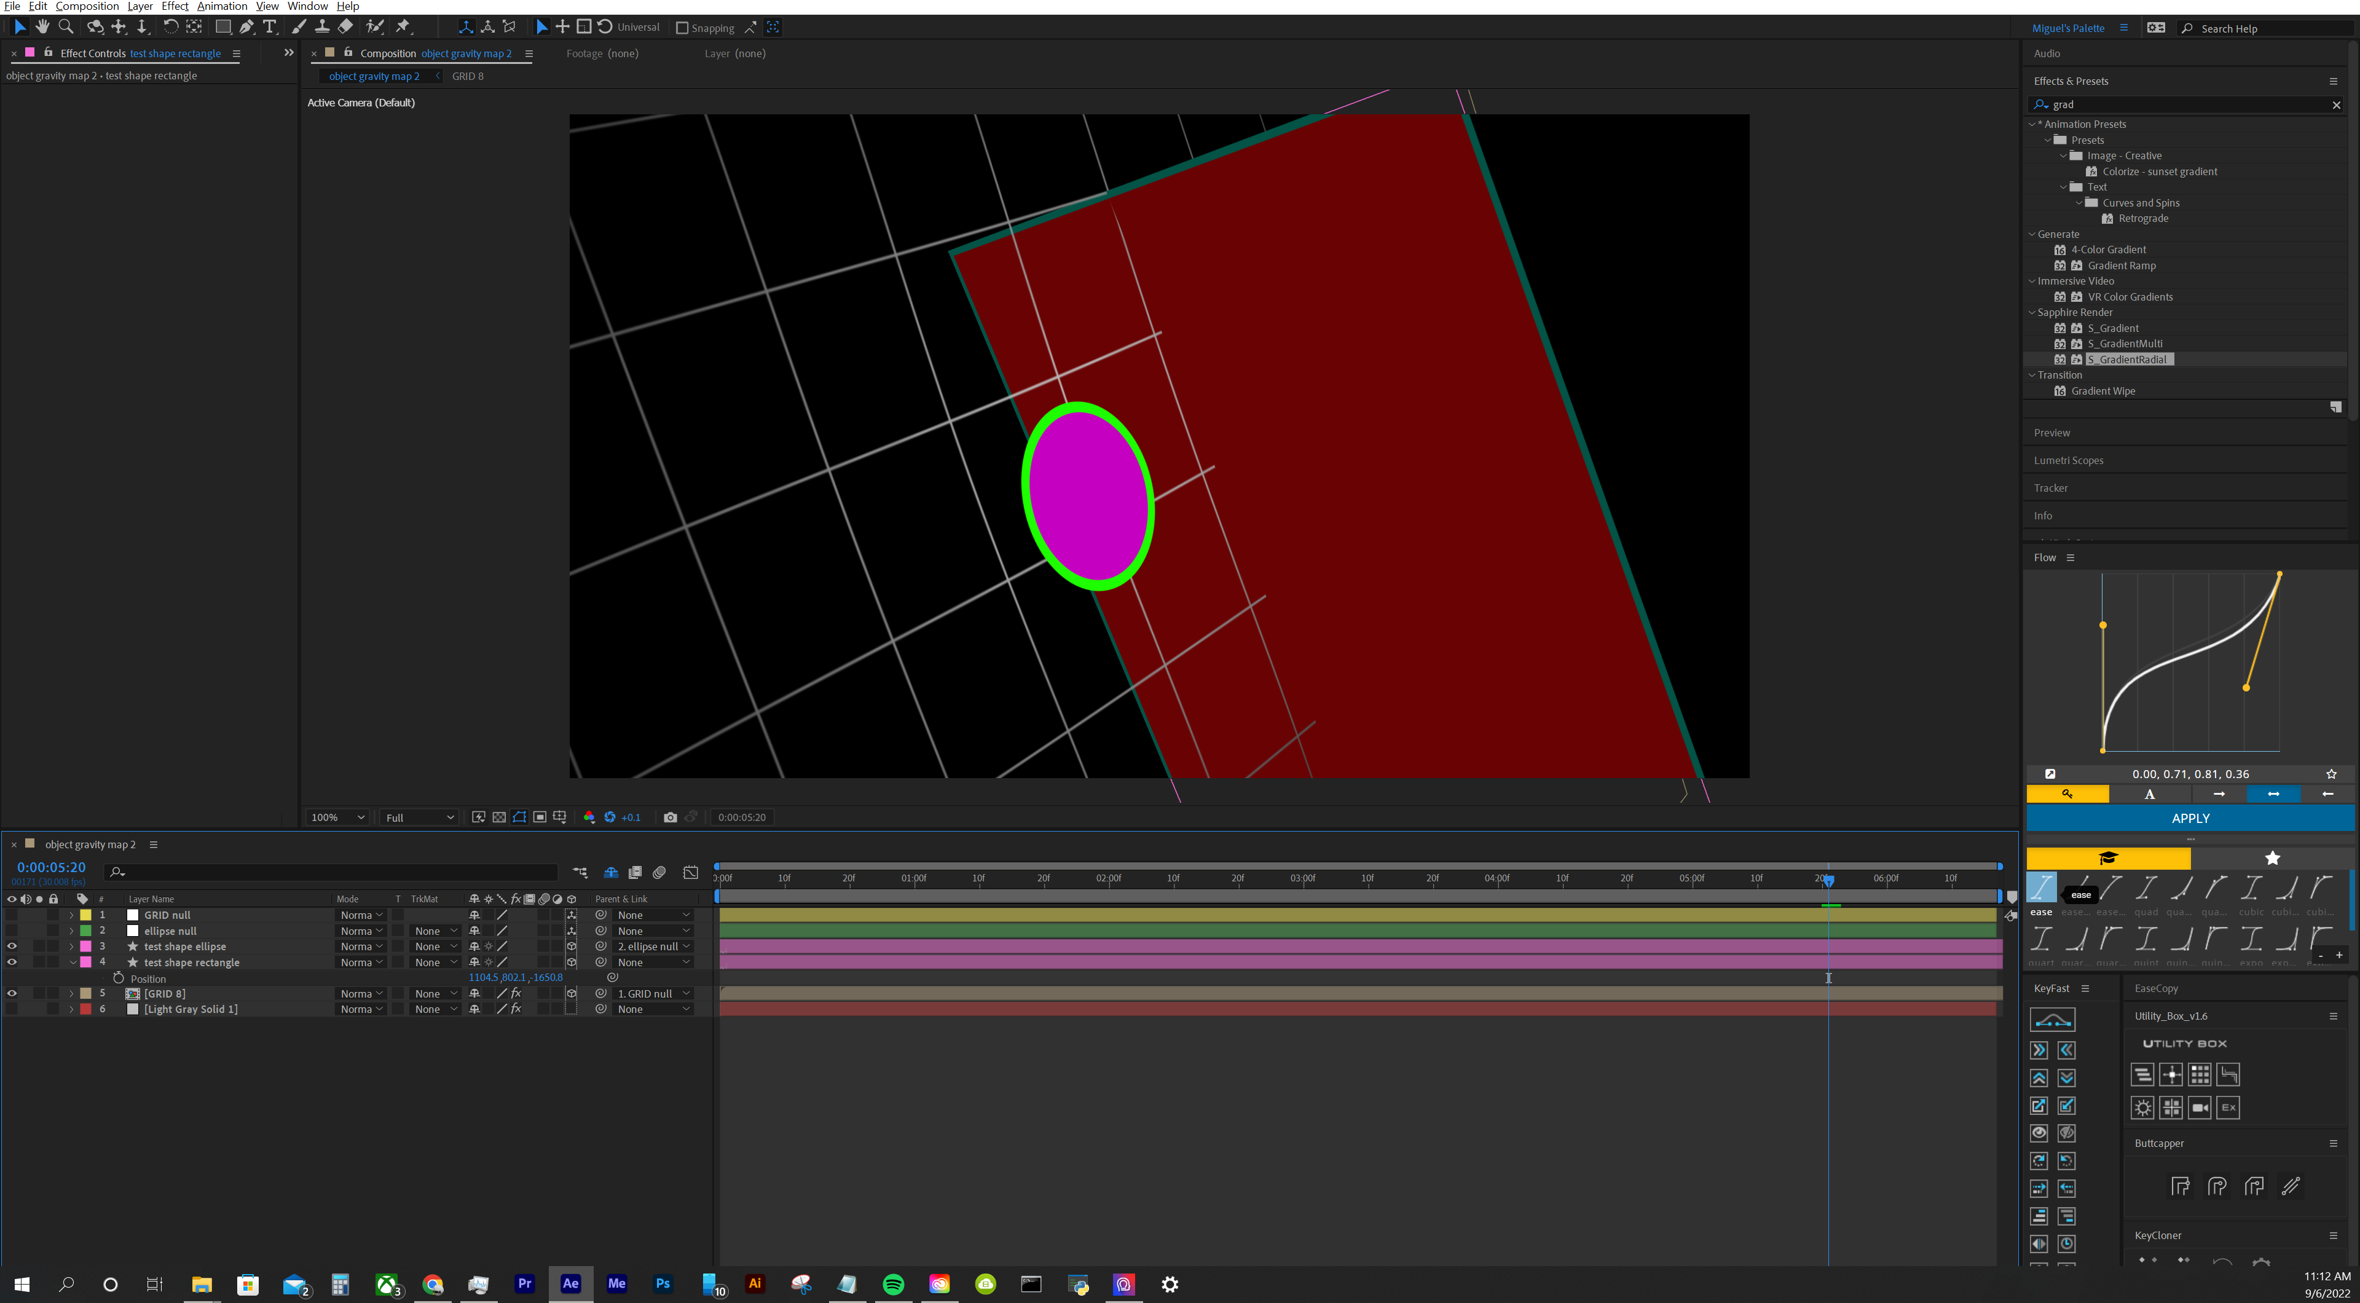This screenshot has height=1303, width=2360.
Task: Click the timeline layer search field
Action: pos(330,872)
